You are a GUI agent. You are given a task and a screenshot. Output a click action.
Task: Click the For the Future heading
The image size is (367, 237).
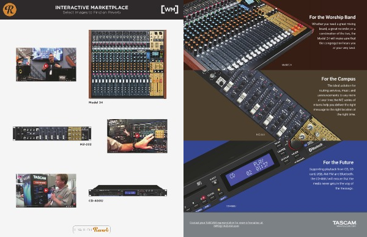338,162
